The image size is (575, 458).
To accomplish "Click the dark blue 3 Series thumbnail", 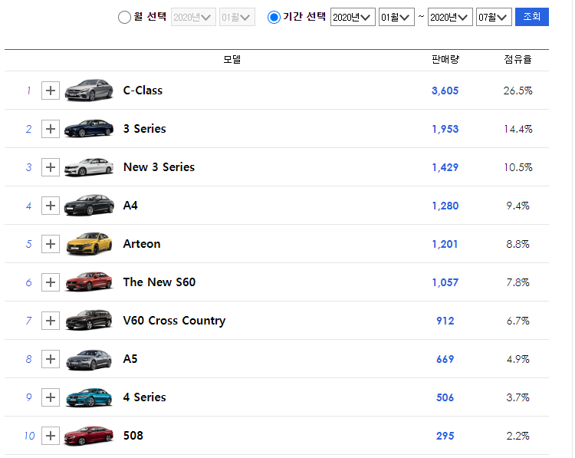I will 89,128.
